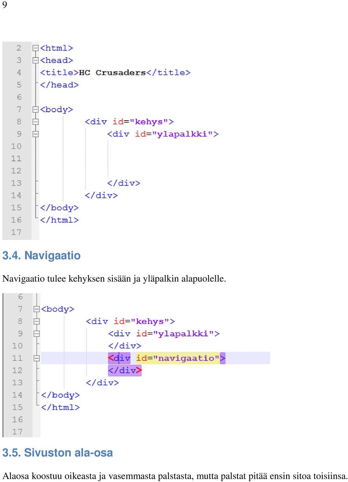Click the div id="ylapalkki" line in the navigaatio listing

(x=164, y=334)
